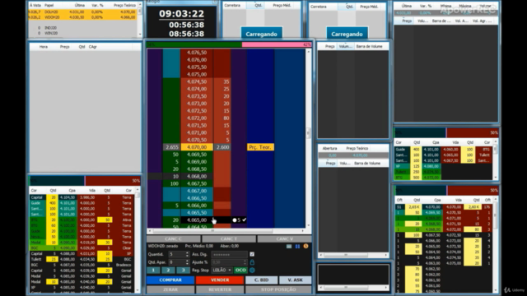Viewport: 527px width, 296px height.
Task: Select quantity preset 2
Action: 168,271
